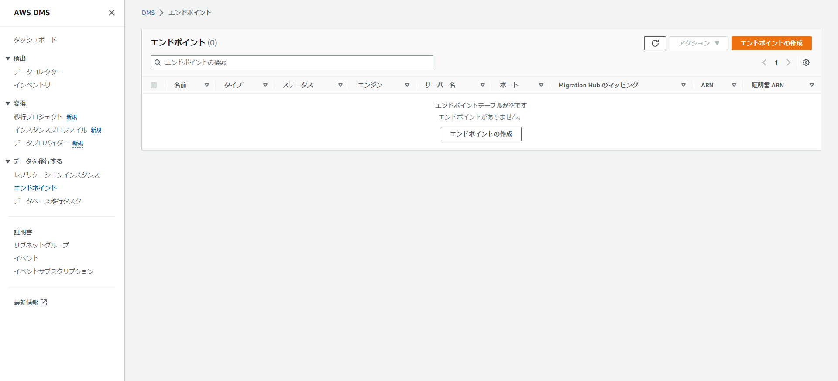838x381 pixels.
Task: Click 新規 badge beside インスタンスプロファイル
Action: (96, 130)
